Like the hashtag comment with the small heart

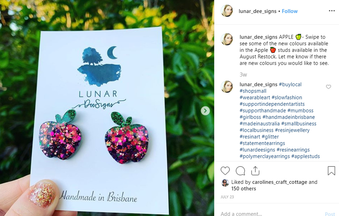pyautogui.click(x=328, y=87)
